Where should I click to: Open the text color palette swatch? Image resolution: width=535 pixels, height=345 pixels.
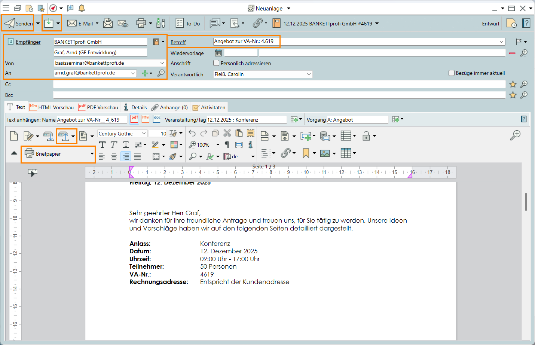point(174,145)
